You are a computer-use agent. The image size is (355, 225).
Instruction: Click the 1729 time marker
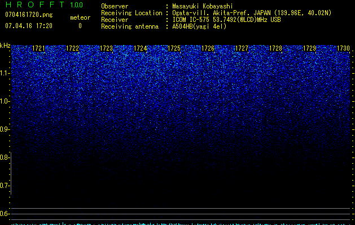tap(309, 48)
